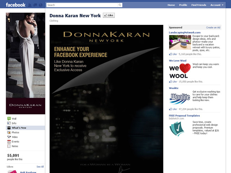
Task: Open the friend requests icon
Action: pos(30,5)
